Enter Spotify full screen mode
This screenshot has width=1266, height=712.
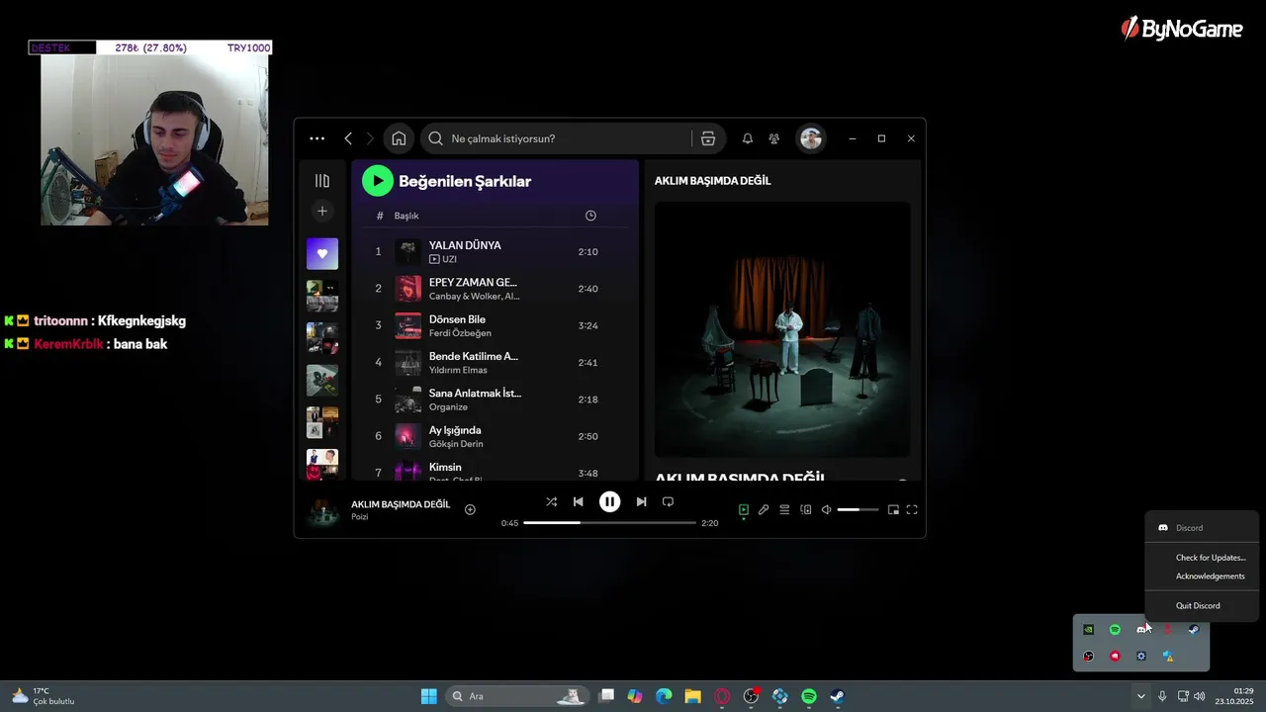[x=912, y=510]
